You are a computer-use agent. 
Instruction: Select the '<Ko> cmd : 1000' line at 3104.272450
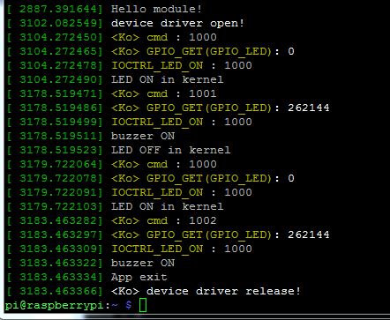pyautogui.click(x=164, y=37)
